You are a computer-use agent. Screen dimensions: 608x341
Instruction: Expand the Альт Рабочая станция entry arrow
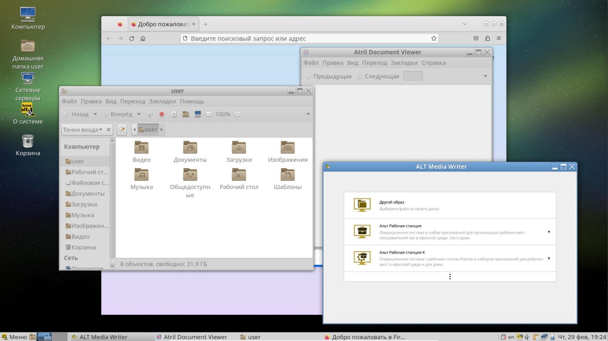(x=549, y=232)
